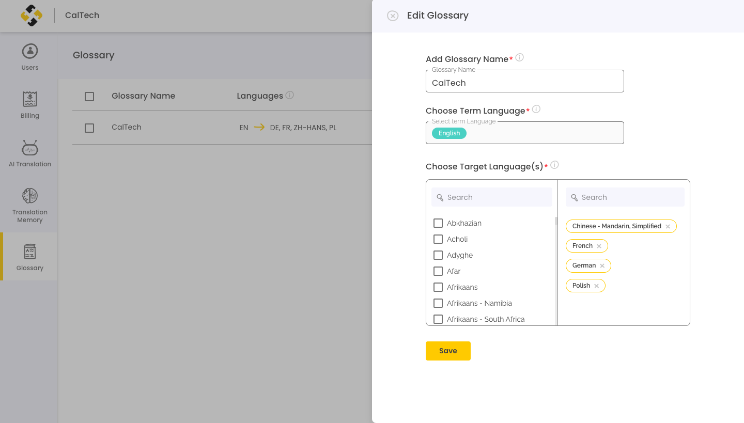Screen dimensions: 744x423
Task: Click the Languages column info icon
Action: coord(290,95)
